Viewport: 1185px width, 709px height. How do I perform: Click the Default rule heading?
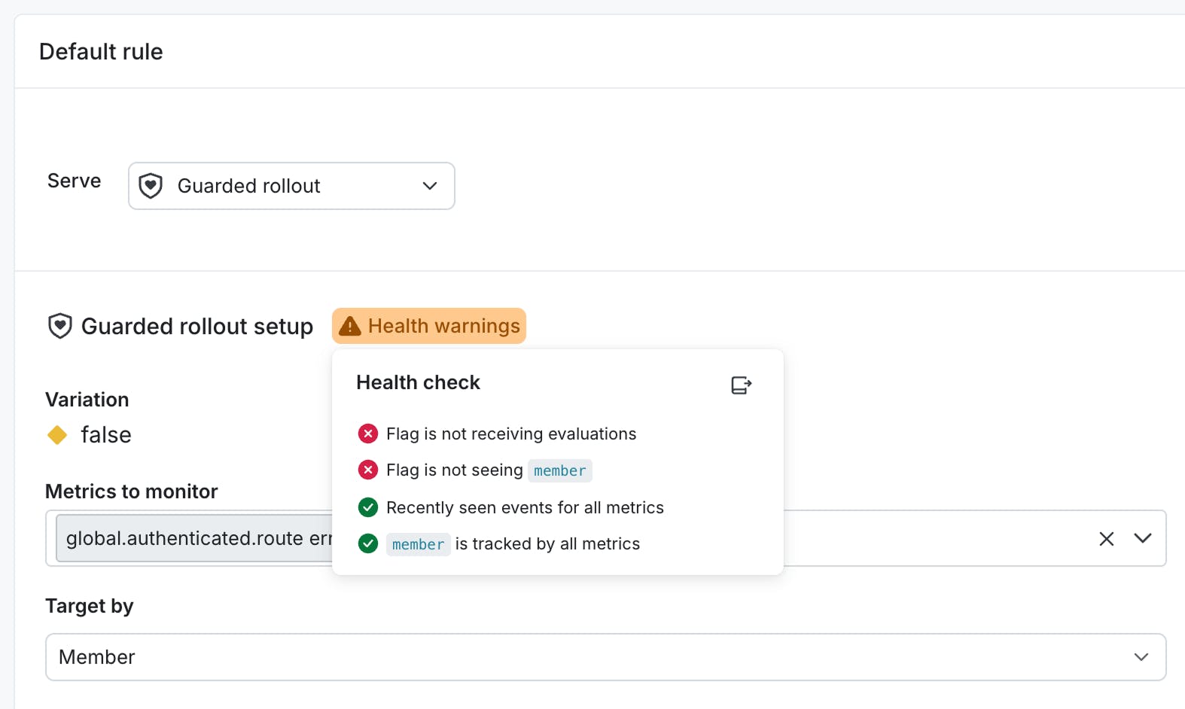click(x=101, y=52)
